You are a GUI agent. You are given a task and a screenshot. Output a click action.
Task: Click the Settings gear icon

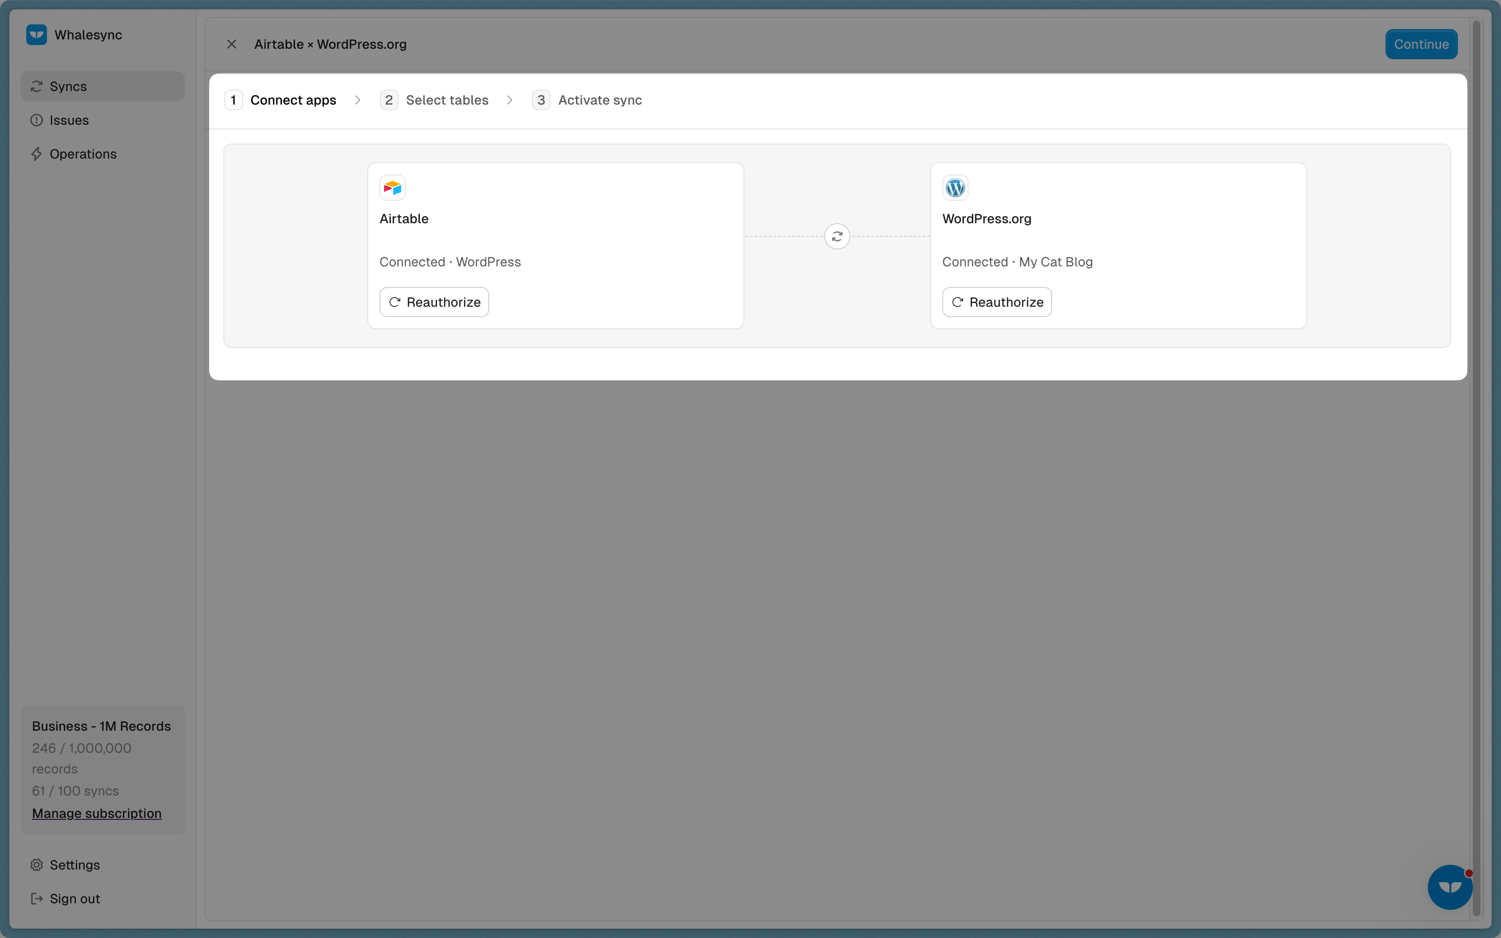[37, 865]
